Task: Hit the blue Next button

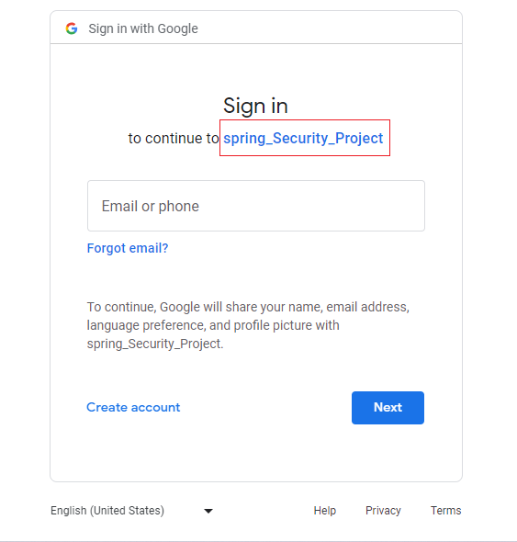Action: coord(388,408)
